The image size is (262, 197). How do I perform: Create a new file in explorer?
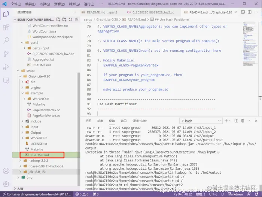click(58, 19)
